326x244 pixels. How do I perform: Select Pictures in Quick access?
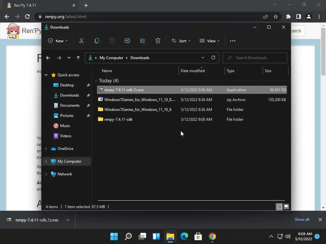[67, 116]
